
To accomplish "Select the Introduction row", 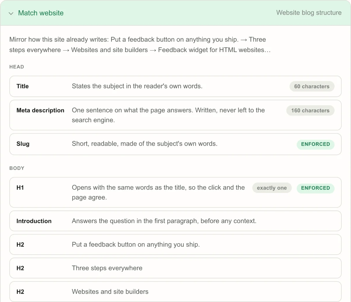I will click(x=175, y=221).
